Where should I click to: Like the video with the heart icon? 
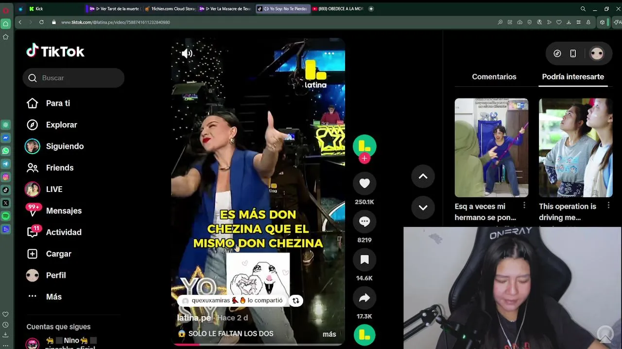[364, 183]
